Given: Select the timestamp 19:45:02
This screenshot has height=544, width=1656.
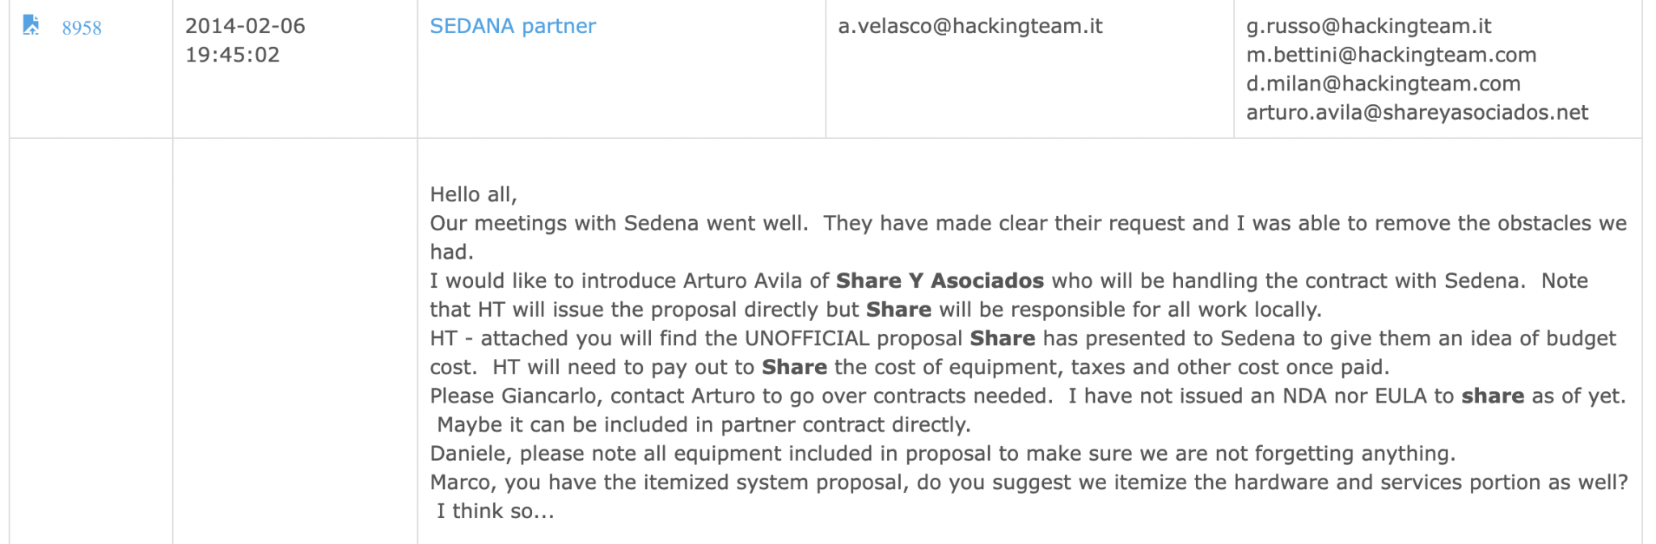Looking at the screenshot, I should 232,55.
